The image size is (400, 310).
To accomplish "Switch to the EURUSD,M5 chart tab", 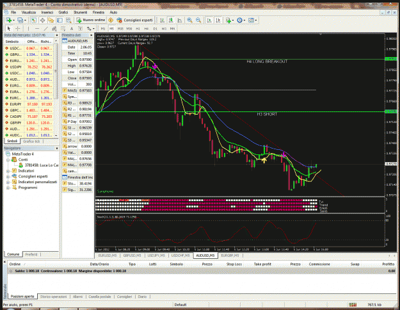I will [x=108, y=256].
